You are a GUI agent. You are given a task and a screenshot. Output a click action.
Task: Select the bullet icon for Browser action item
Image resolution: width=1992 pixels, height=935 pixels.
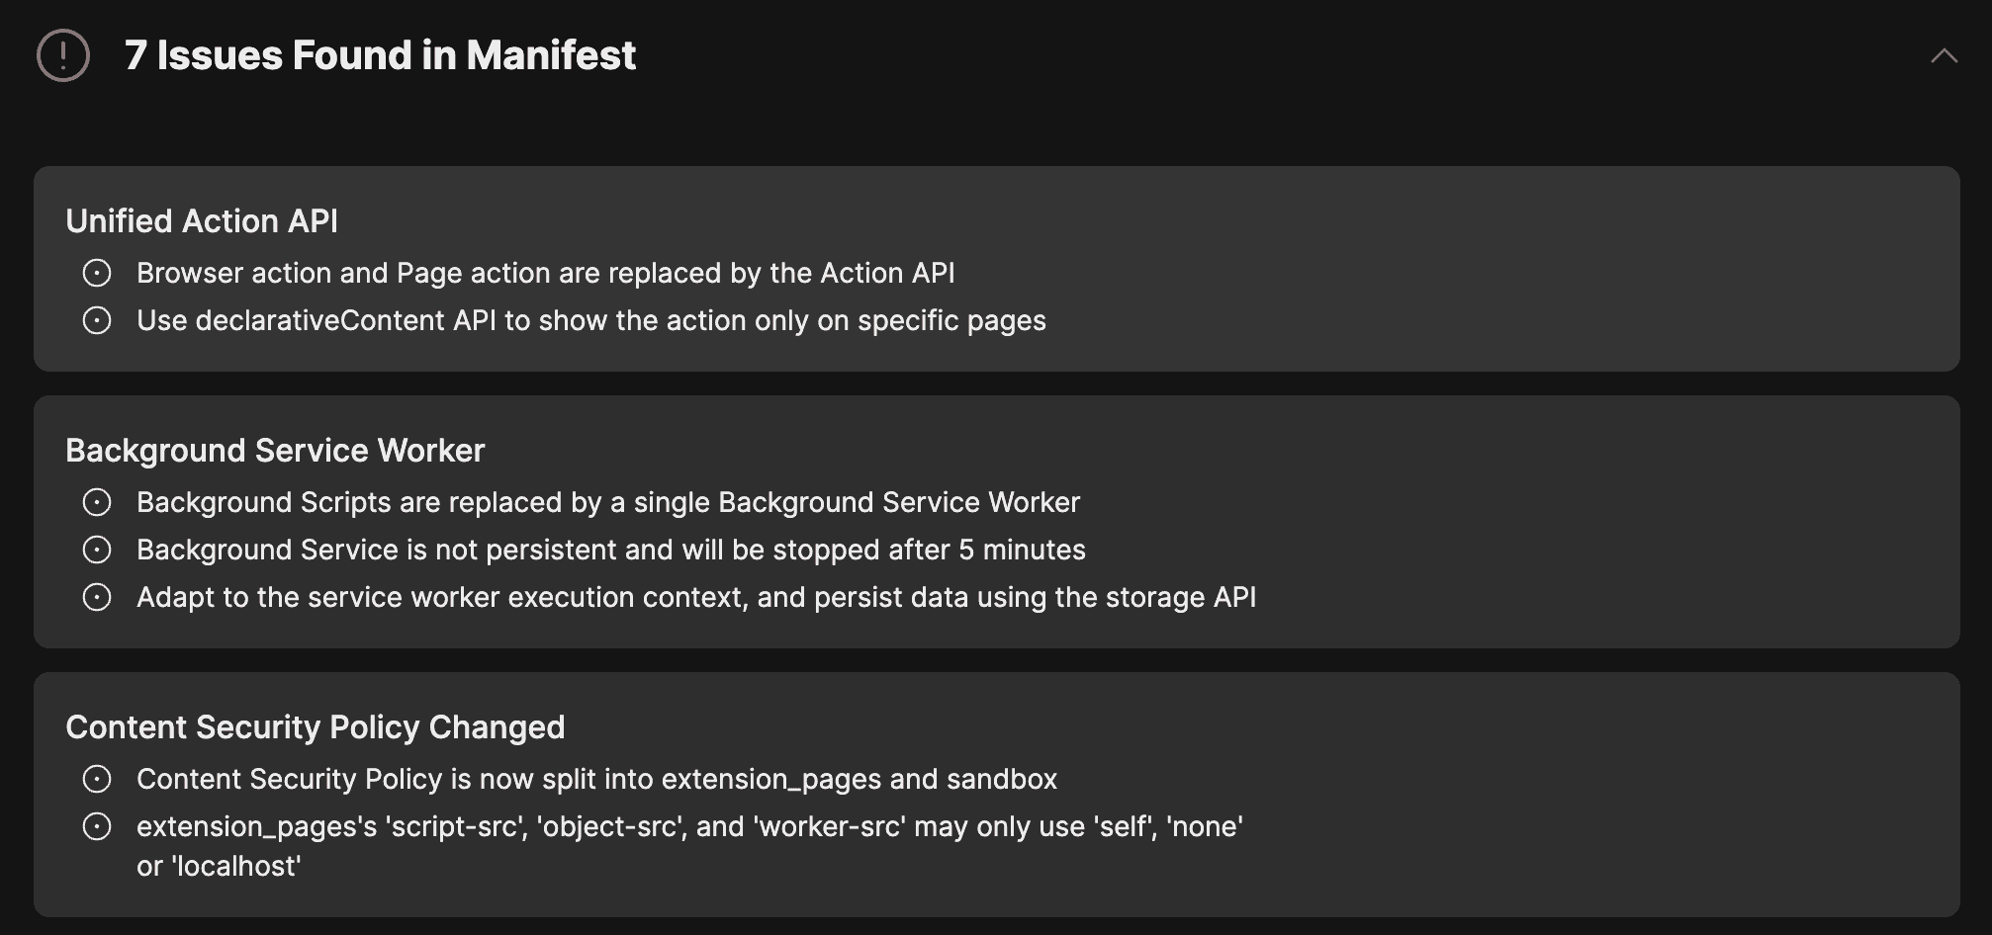[x=97, y=273]
